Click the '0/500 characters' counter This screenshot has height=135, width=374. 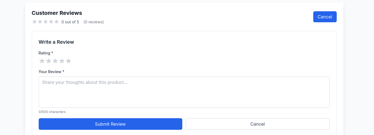[x=52, y=112]
